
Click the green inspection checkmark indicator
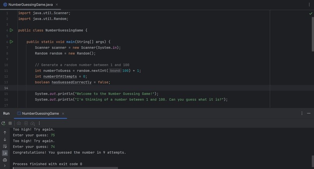[x=310, y=13]
